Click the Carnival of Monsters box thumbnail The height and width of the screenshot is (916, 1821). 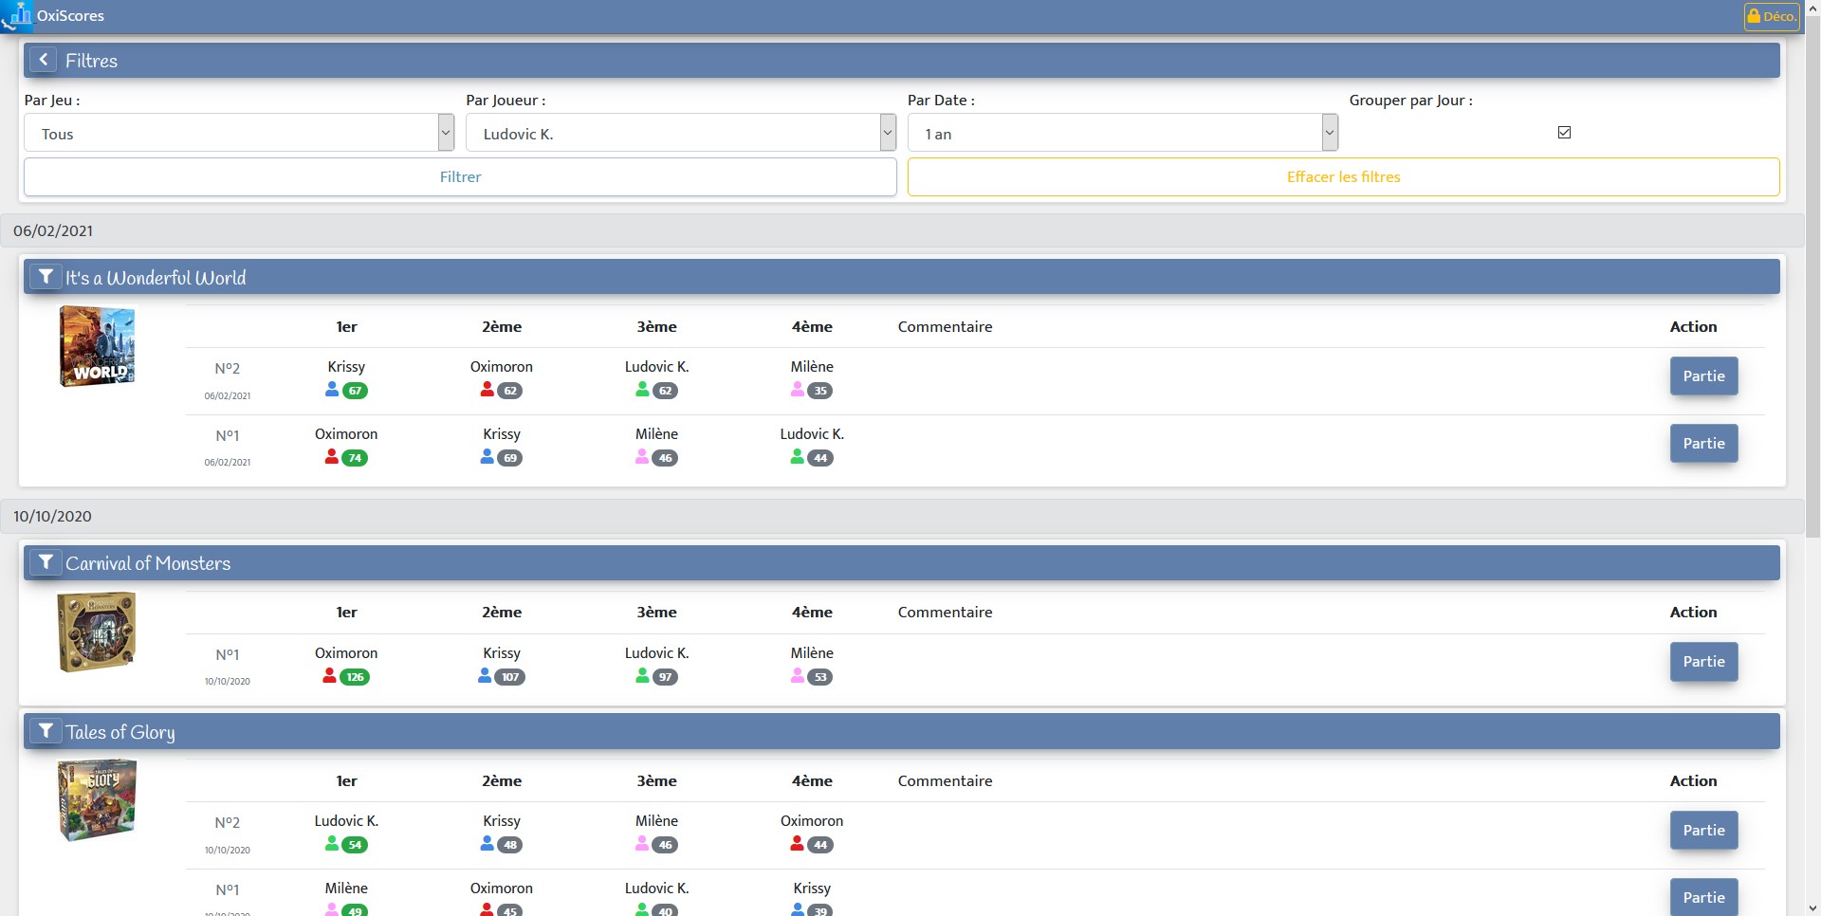click(97, 632)
